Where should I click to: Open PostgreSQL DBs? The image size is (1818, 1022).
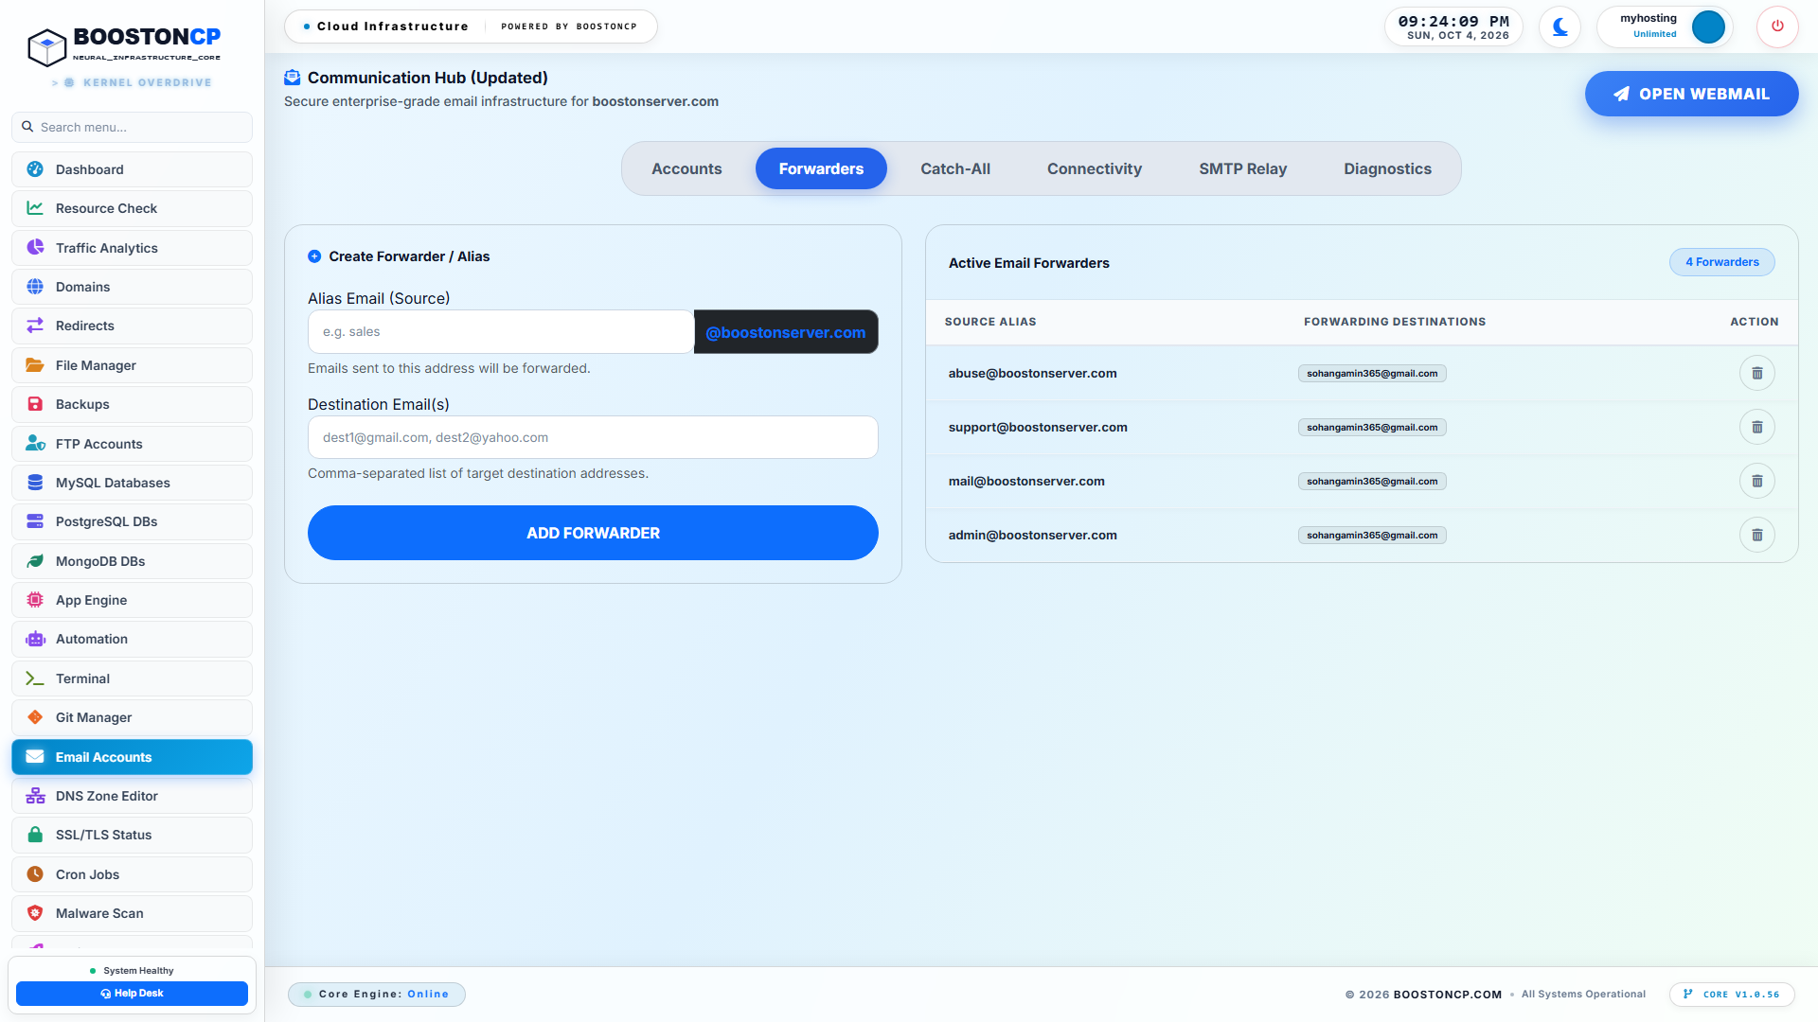click(x=132, y=521)
